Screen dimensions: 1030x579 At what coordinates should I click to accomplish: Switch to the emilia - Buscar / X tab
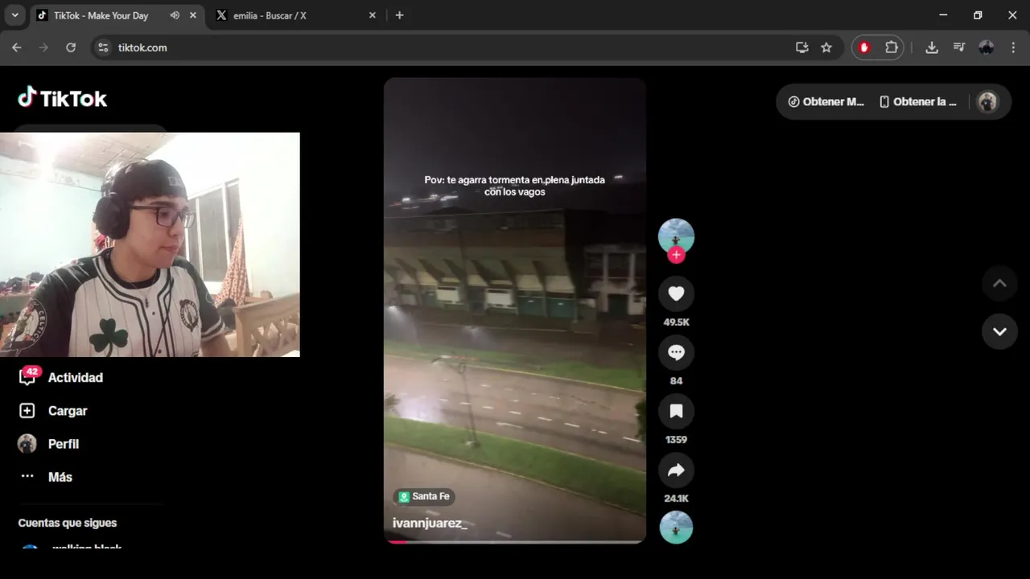(x=270, y=15)
